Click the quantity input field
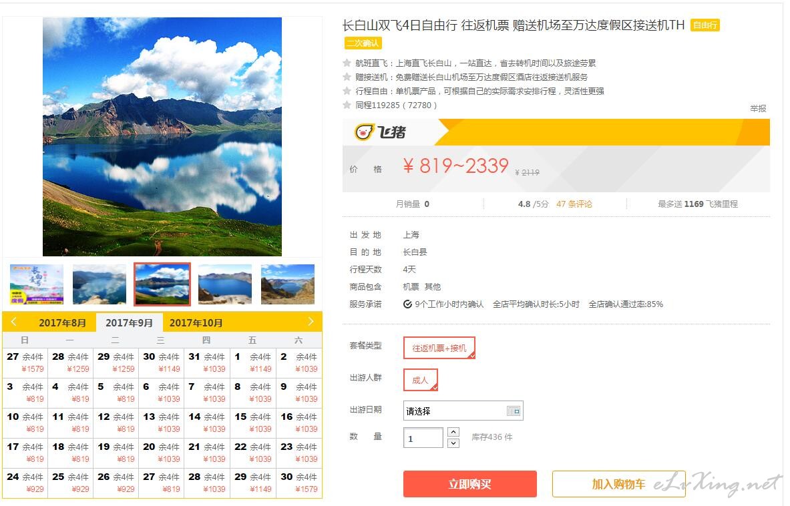790x506 pixels. click(423, 437)
